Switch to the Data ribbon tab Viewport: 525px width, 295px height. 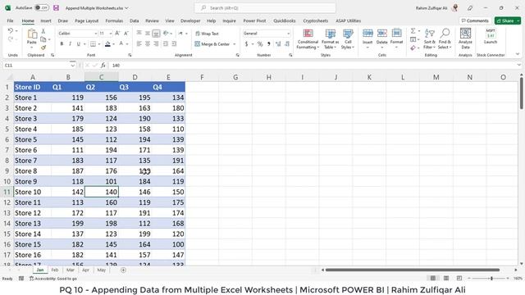135,20
